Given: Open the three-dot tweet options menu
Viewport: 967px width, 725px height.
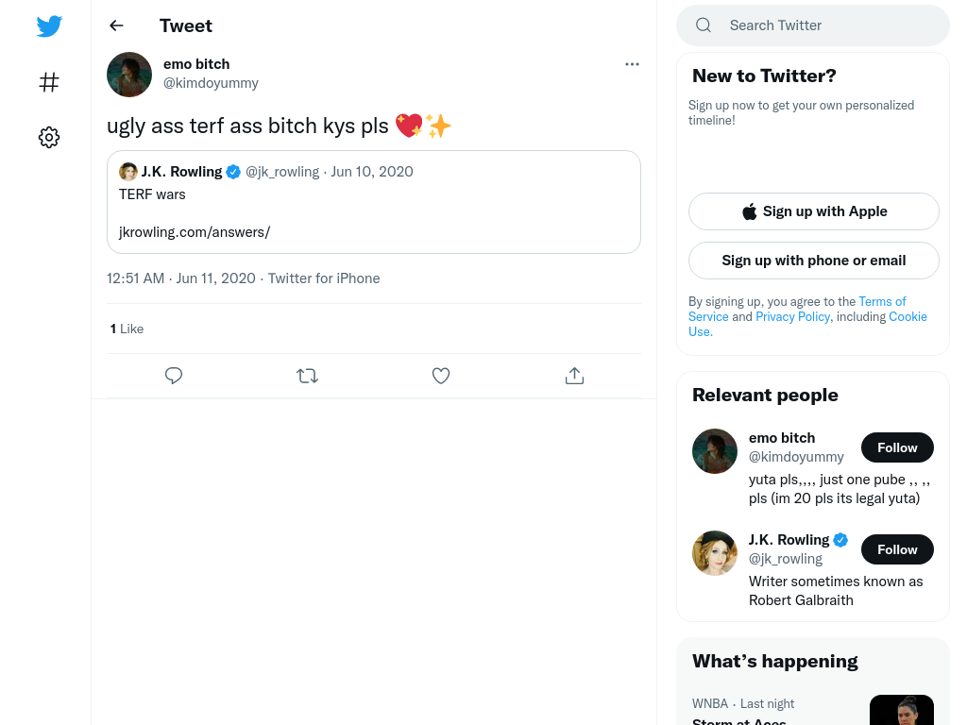Looking at the screenshot, I should click(632, 64).
